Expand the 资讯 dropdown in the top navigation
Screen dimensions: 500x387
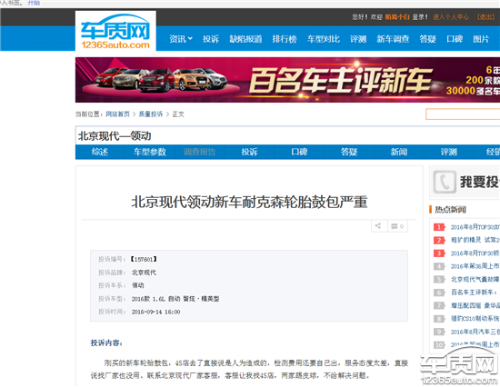181,39
